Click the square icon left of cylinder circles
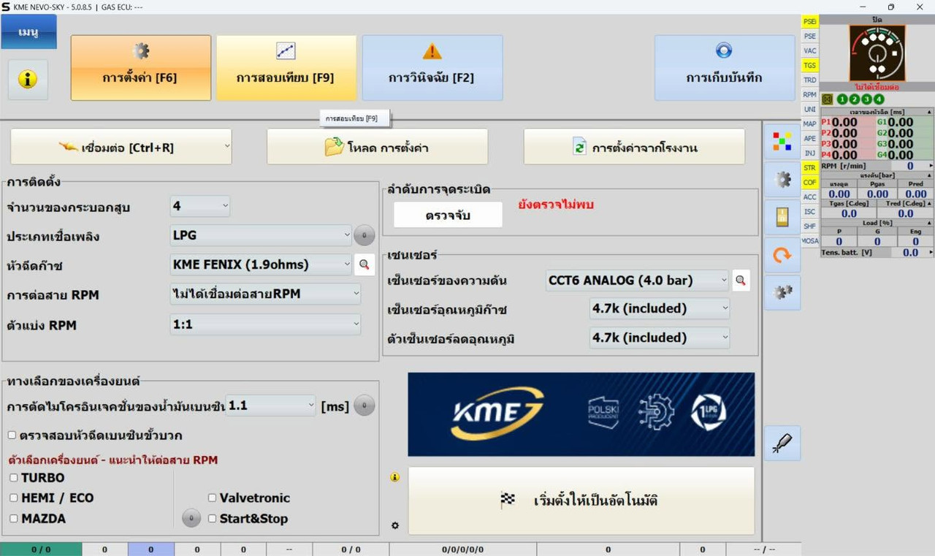The height and width of the screenshot is (556, 935). pos(828,99)
